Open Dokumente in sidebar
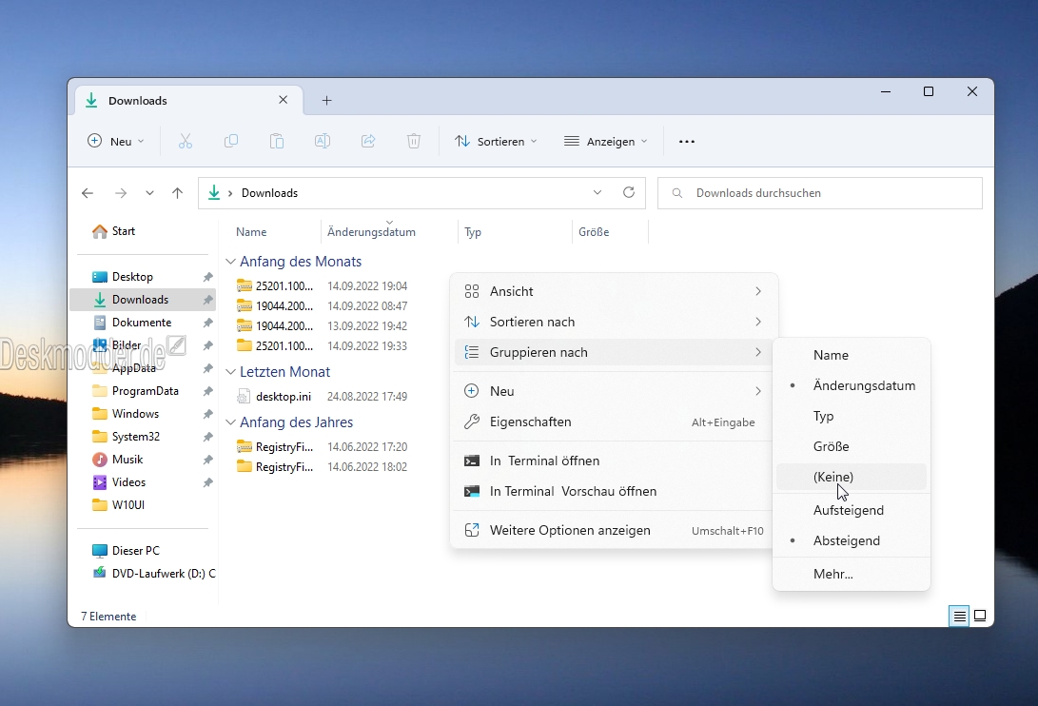The height and width of the screenshot is (706, 1038). coord(143,323)
